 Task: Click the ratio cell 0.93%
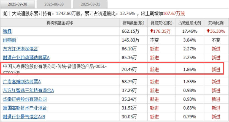(x=190, y=99)
